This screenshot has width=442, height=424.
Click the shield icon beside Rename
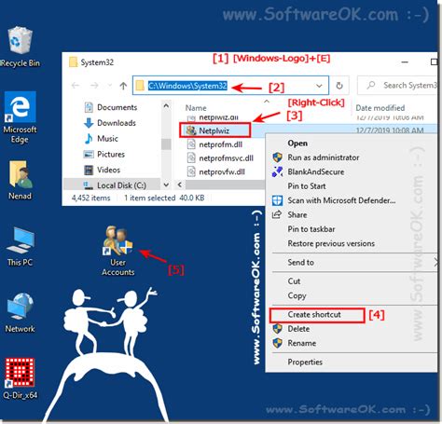[277, 343]
